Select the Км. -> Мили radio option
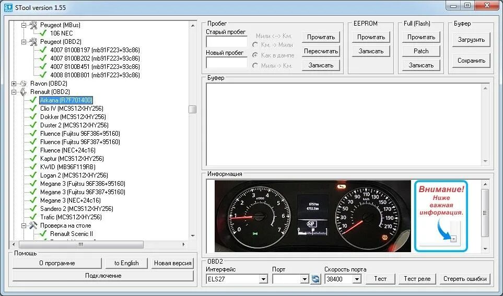The width and height of the screenshot is (503, 296). tap(255, 45)
